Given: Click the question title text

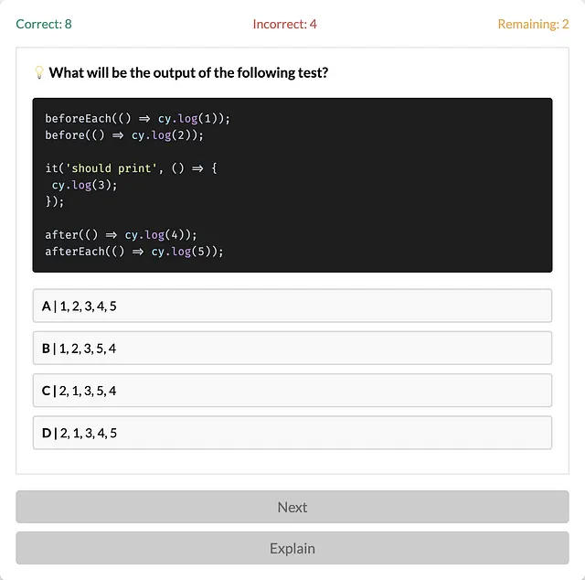Looking at the screenshot, I should pyautogui.click(x=188, y=72).
